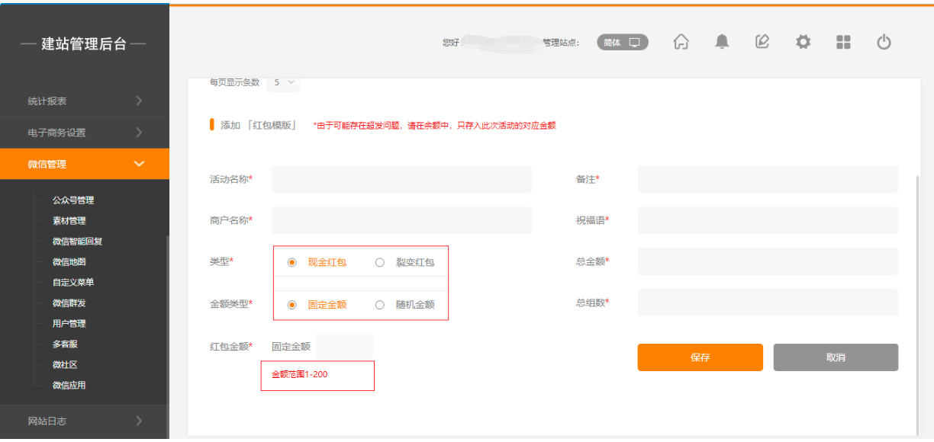The width and height of the screenshot is (934, 442).
Task: Open the per-page count dropdown
Action: pos(283,82)
